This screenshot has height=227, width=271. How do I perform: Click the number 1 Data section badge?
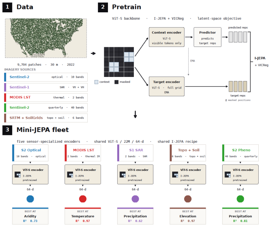pyautogui.click(x=7, y=7)
